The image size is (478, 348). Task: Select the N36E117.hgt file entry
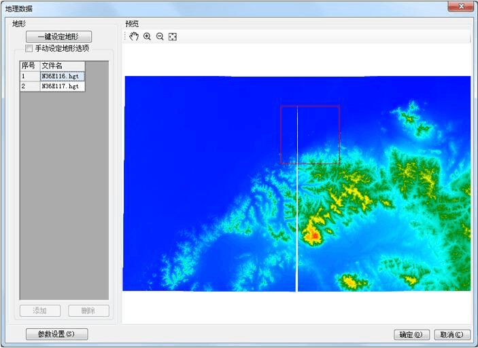click(62, 87)
